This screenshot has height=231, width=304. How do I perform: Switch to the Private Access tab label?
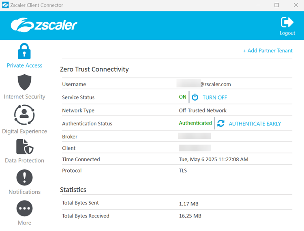[24, 65]
